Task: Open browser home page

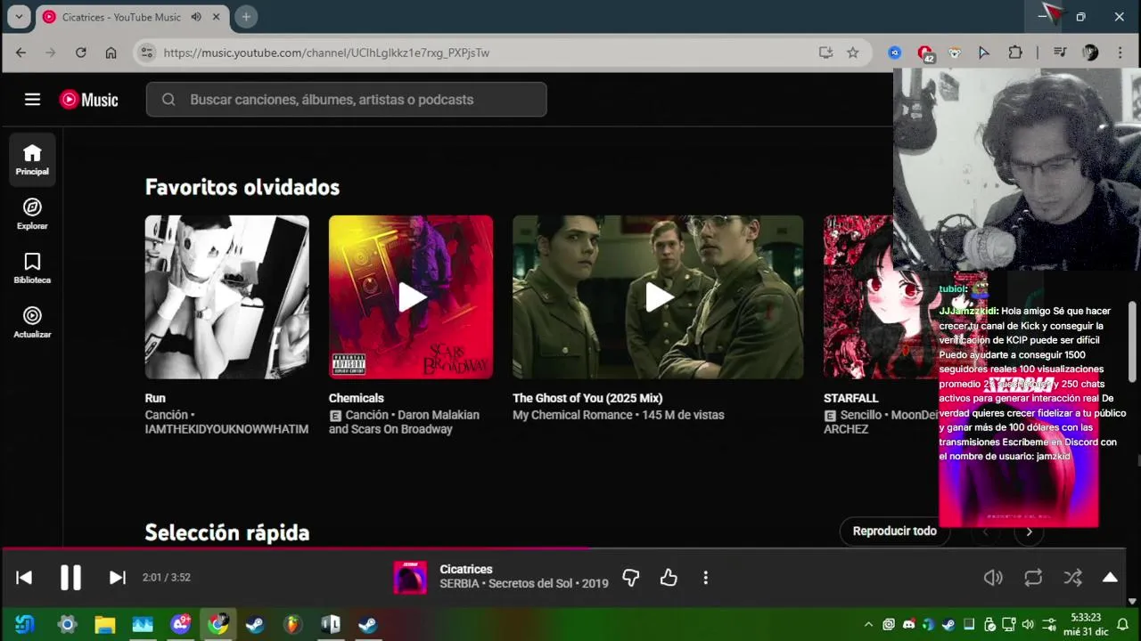Action: click(111, 53)
